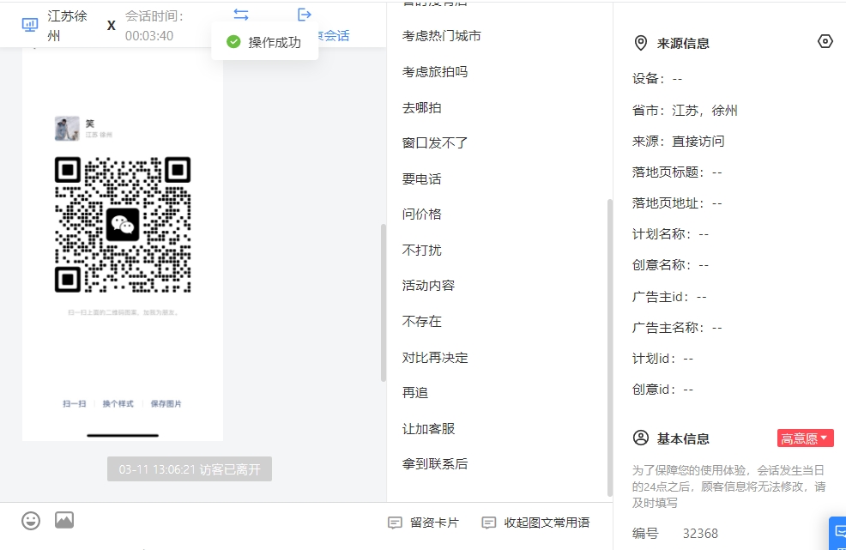Click the 广告主id field
The width and height of the screenshot is (846, 550).
tap(669, 297)
